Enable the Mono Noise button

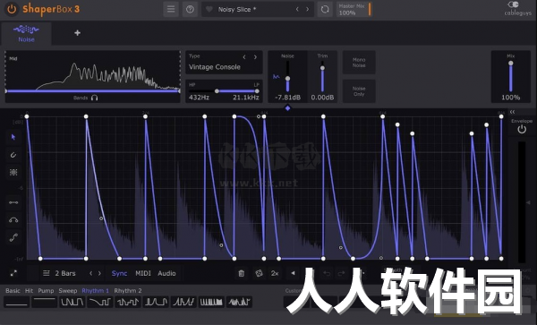tap(359, 63)
